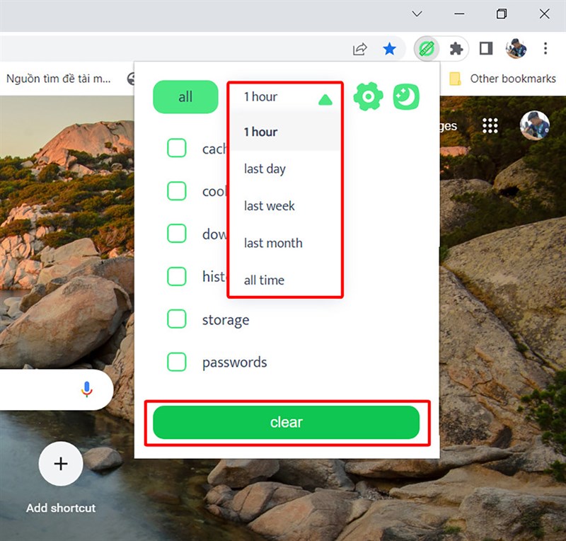Bookmark the page via star icon
Image resolution: width=566 pixels, height=541 pixels.
390,49
